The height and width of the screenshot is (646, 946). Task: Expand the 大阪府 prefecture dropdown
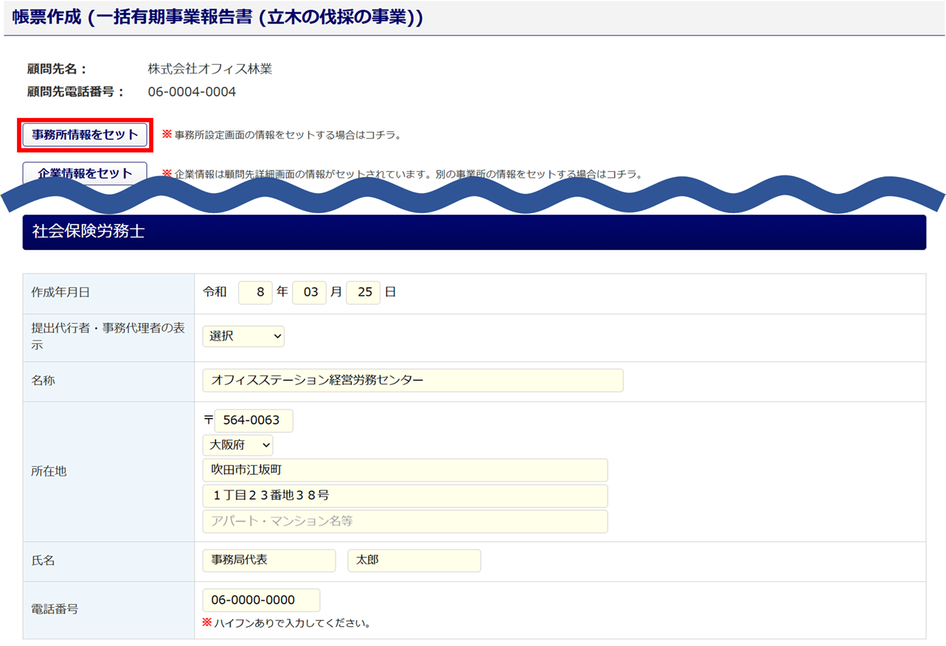tap(237, 445)
